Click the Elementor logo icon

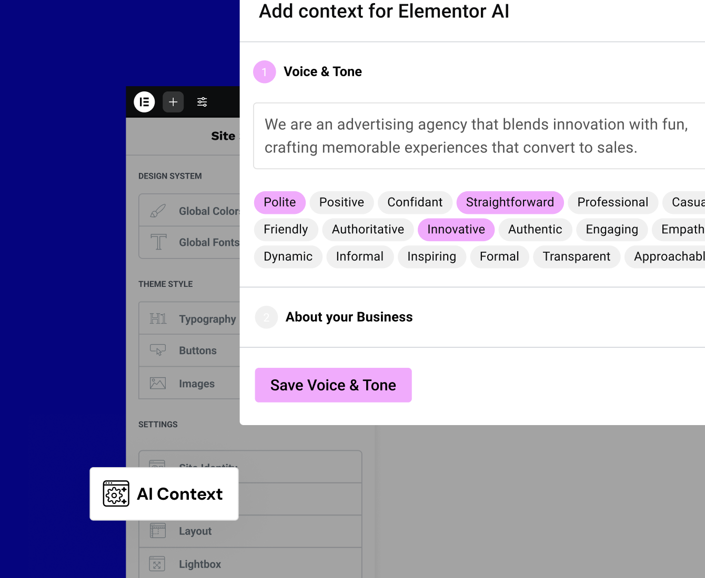[144, 102]
